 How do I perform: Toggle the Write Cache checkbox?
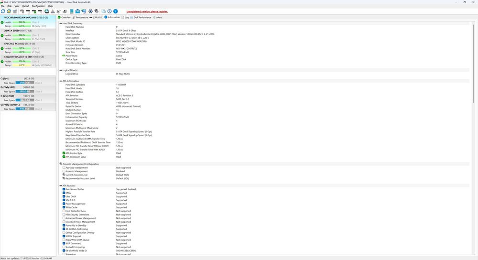point(64,207)
